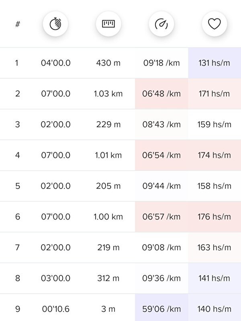The image size is (241, 321).
Task: Select lap 5 pace 09'44 /km
Action: 161,186
